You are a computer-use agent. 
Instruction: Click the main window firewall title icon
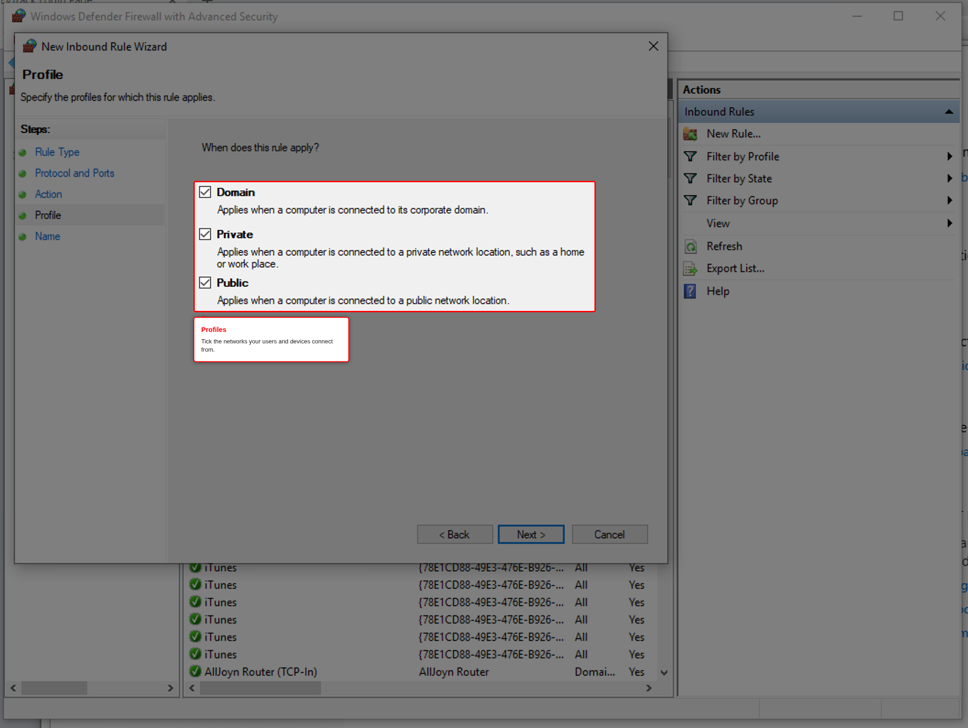coord(19,16)
